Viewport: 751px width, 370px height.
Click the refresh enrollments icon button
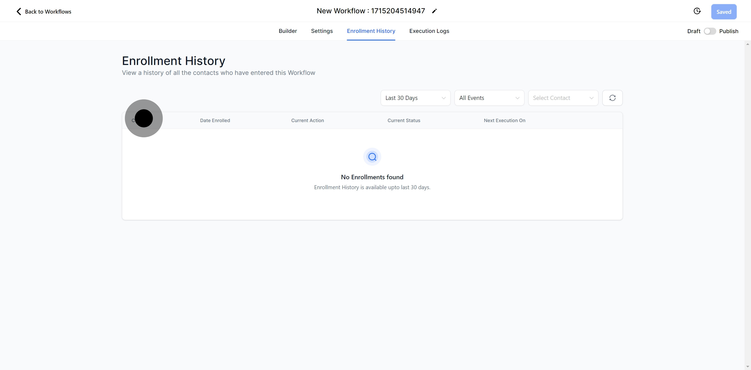coord(612,98)
